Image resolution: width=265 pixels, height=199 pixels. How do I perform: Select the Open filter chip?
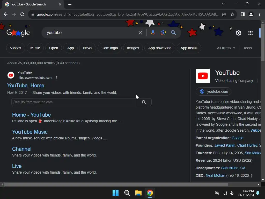pos(54,48)
